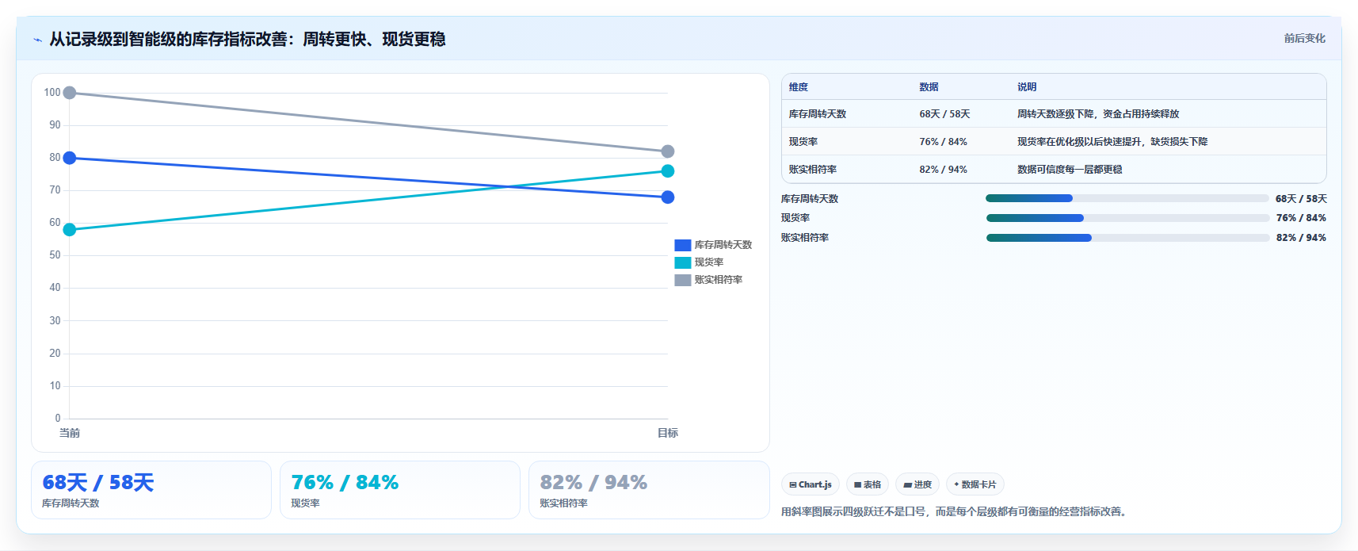Viewport: 1358px width, 551px height.
Task: Click the 当前 x-axis label
Action: click(x=70, y=433)
